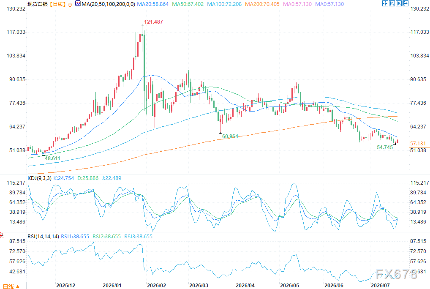Click the 51.038 left price axis label
430x289 pixels.
coord(17,150)
